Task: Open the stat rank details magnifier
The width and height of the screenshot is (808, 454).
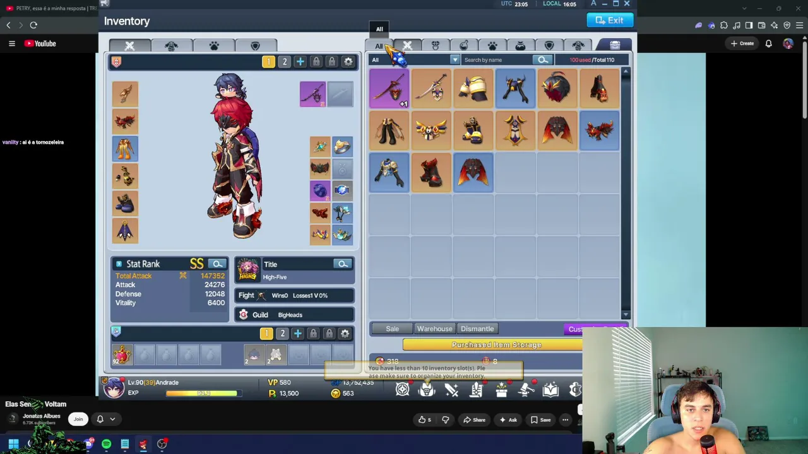Action: tap(217, 264)
